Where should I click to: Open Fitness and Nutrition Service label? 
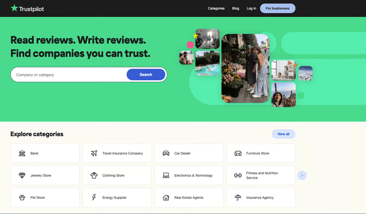pos(262,176)
